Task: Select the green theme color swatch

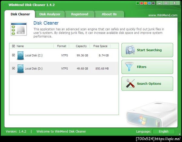Action: click(138, 3)
